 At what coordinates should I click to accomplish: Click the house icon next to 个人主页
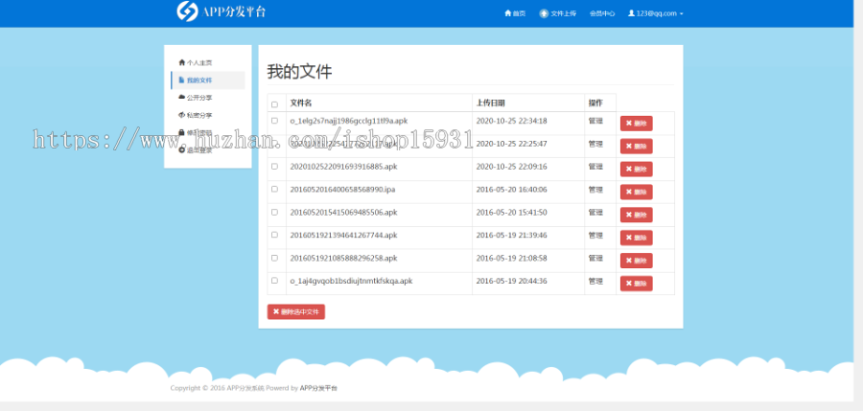coord(182,62)
